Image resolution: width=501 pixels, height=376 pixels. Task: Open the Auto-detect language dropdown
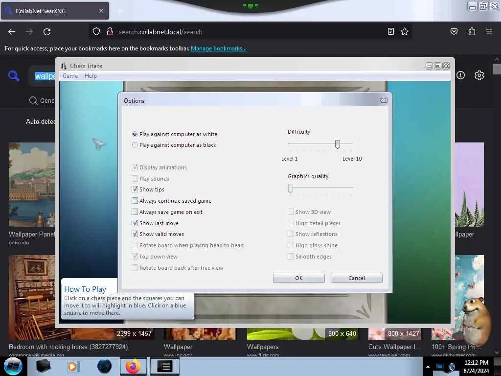point(40,121)
